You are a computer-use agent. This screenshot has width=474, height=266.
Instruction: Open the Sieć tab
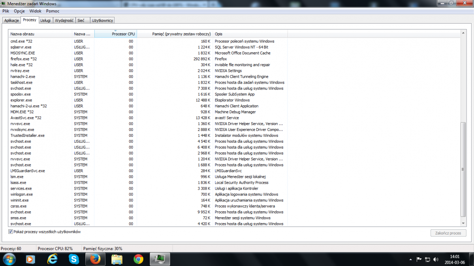pos(83,20)
